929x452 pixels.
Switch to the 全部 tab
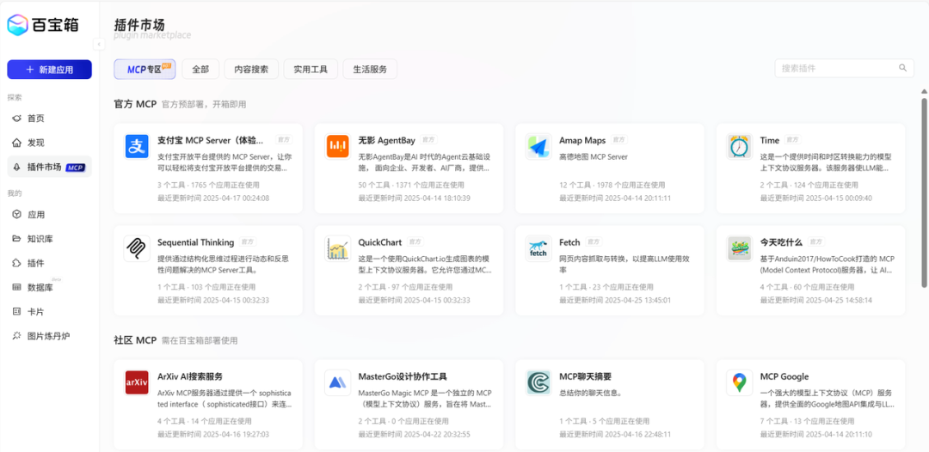pyautogui.click(x=200, y=70)
